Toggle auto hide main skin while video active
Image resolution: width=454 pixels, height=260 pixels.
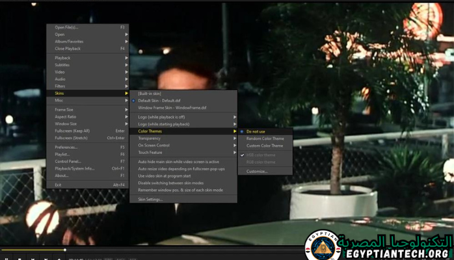pos(178,161)
